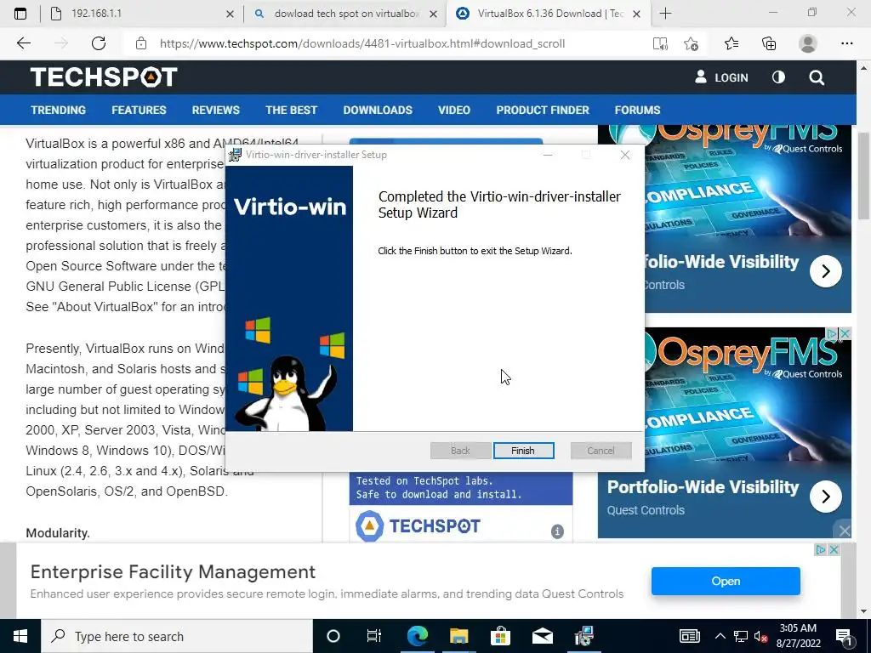Open Microsoft Store from the taskbar
The image size is (871, 653).
pos(500,636)
